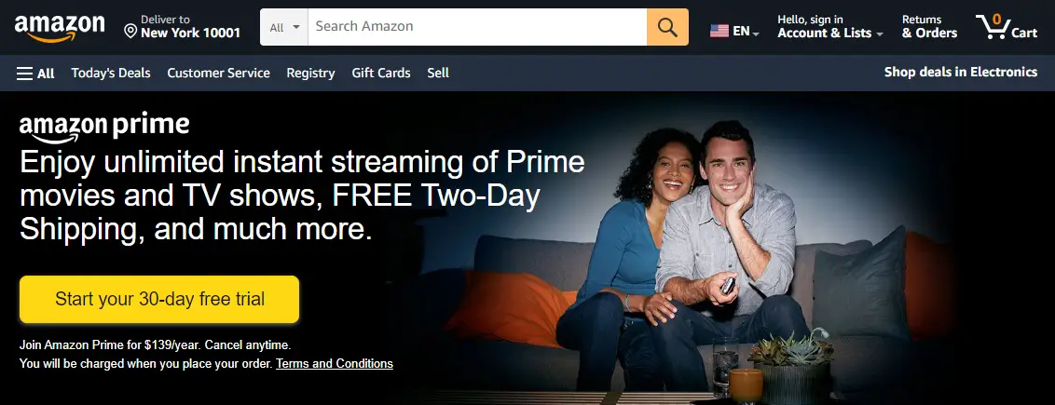Open the Sell link
This screenshot has height=405, width=1055.
tap(438, 74)
